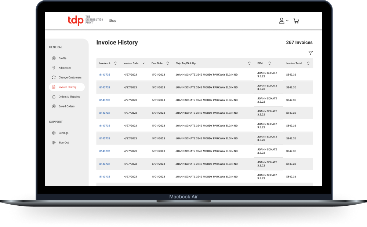Open invoice 8143732 in the first row
The height and width of the screenshot is (227, 367).
tap(105, 75)
